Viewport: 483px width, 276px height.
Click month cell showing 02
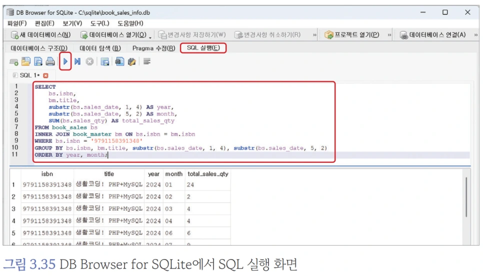click(173, 197)
